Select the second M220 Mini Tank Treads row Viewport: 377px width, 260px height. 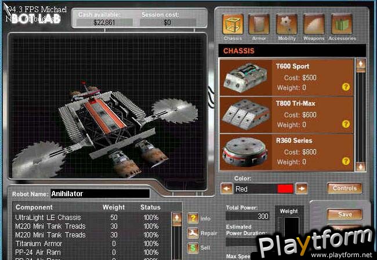click(x=93, y=234)
